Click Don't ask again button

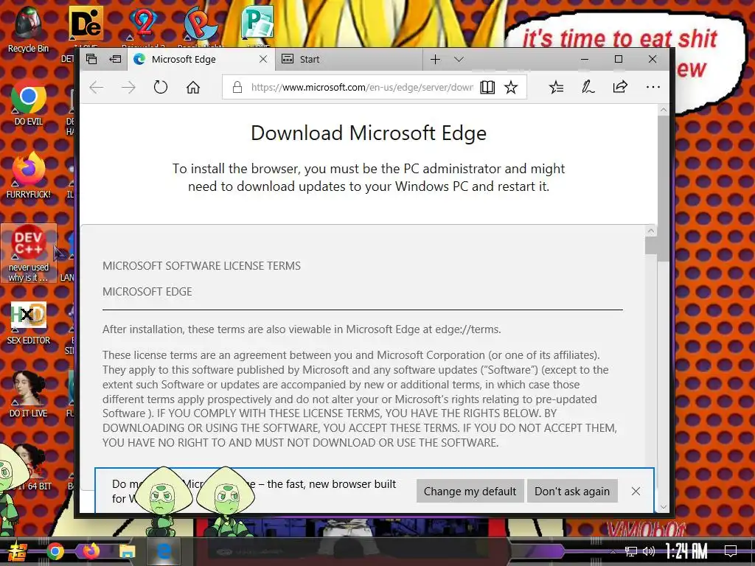(572, 492)
